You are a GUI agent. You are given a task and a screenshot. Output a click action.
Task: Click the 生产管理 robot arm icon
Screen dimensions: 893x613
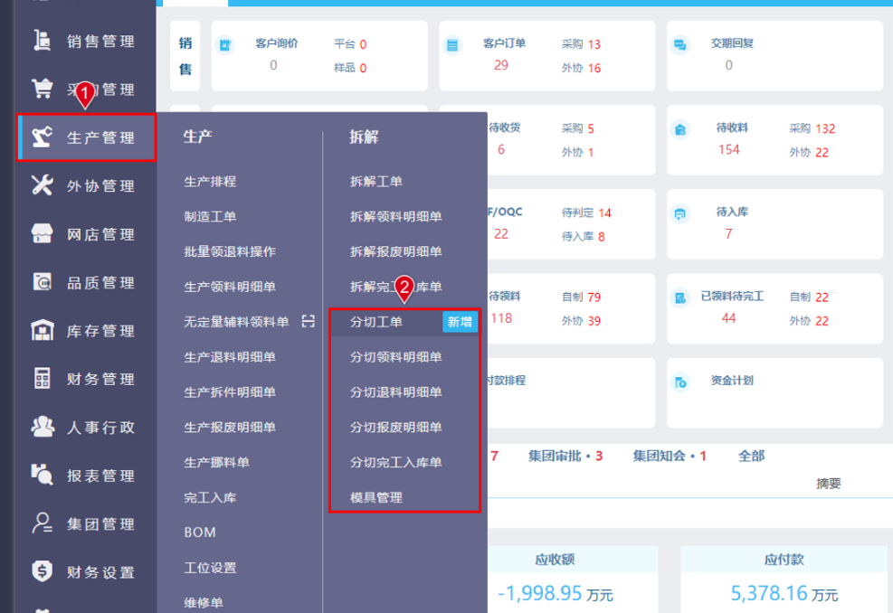tap(43, 137)
